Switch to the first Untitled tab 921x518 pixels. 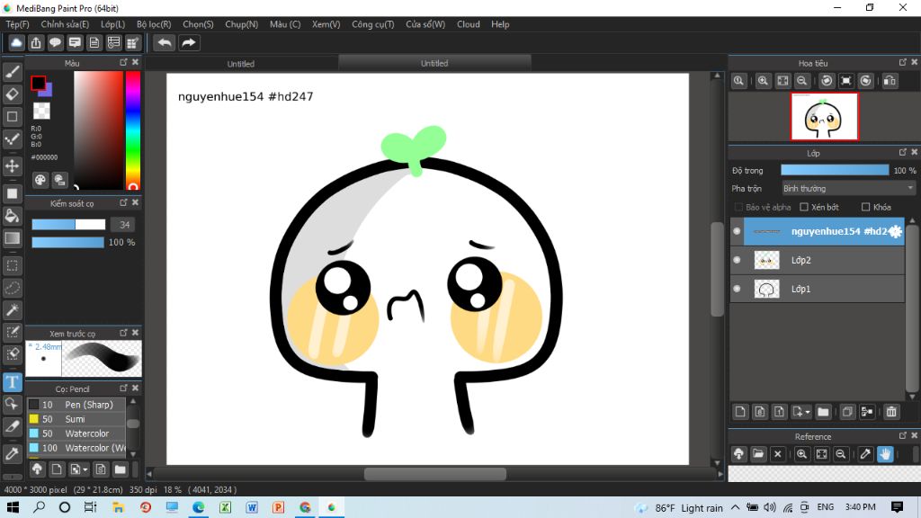click(x=241, y=64)
